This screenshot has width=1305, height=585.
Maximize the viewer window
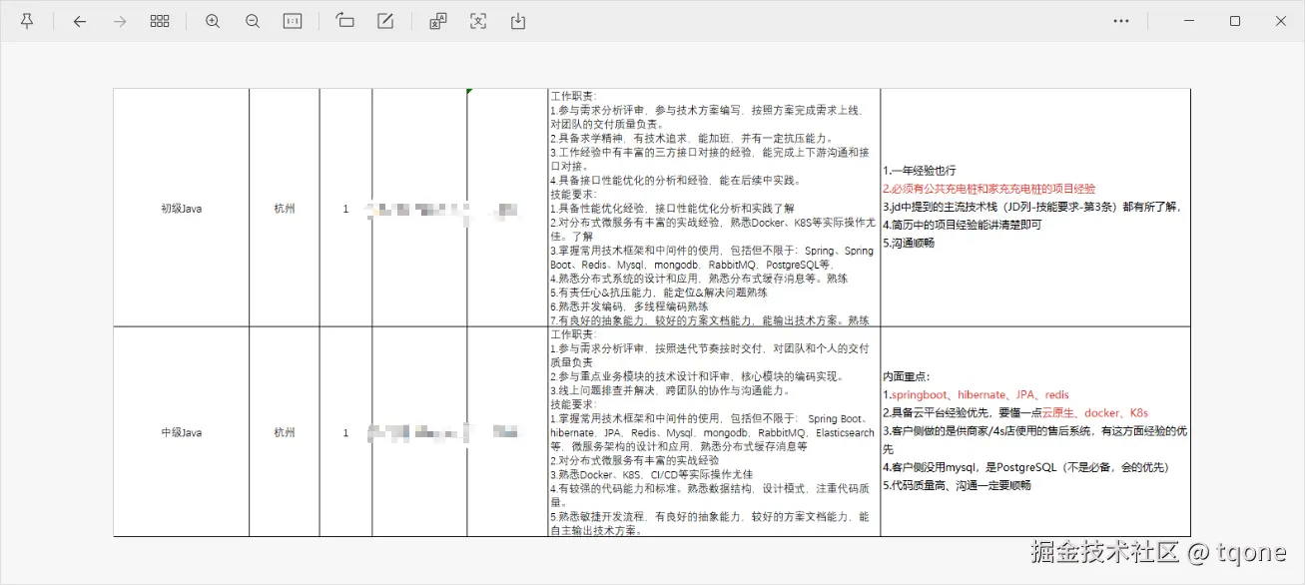click(1235, 20)
